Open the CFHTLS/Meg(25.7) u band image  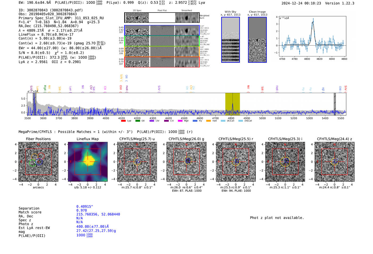137,162
